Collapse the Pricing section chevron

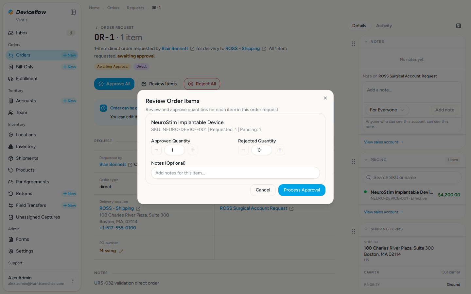pos(366,160)
